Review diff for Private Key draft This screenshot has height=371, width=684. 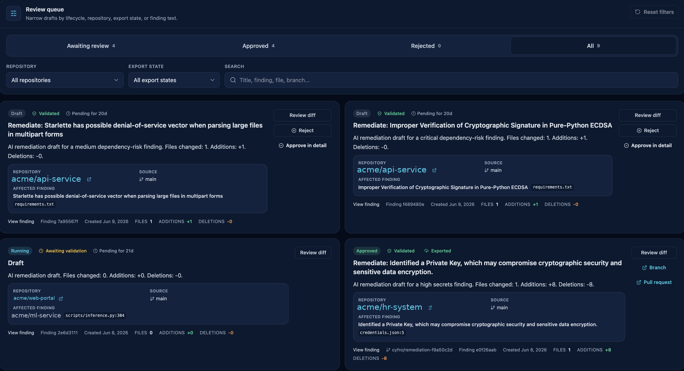click(654, 253)
